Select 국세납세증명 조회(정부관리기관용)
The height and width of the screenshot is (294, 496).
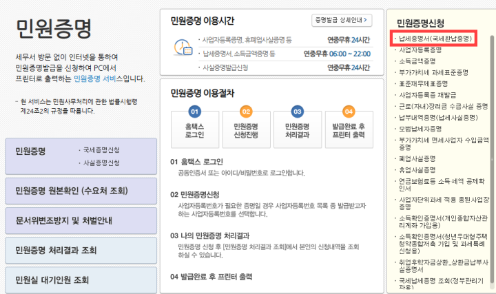(442, 284)
